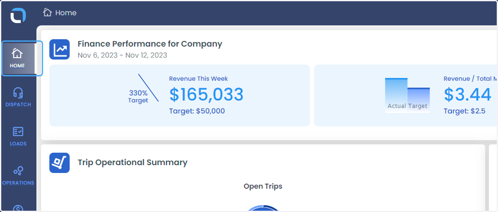Open the Dispatch headset icon
The height and width of the screenshot is (212, 498).
click(x=18, y=93)
